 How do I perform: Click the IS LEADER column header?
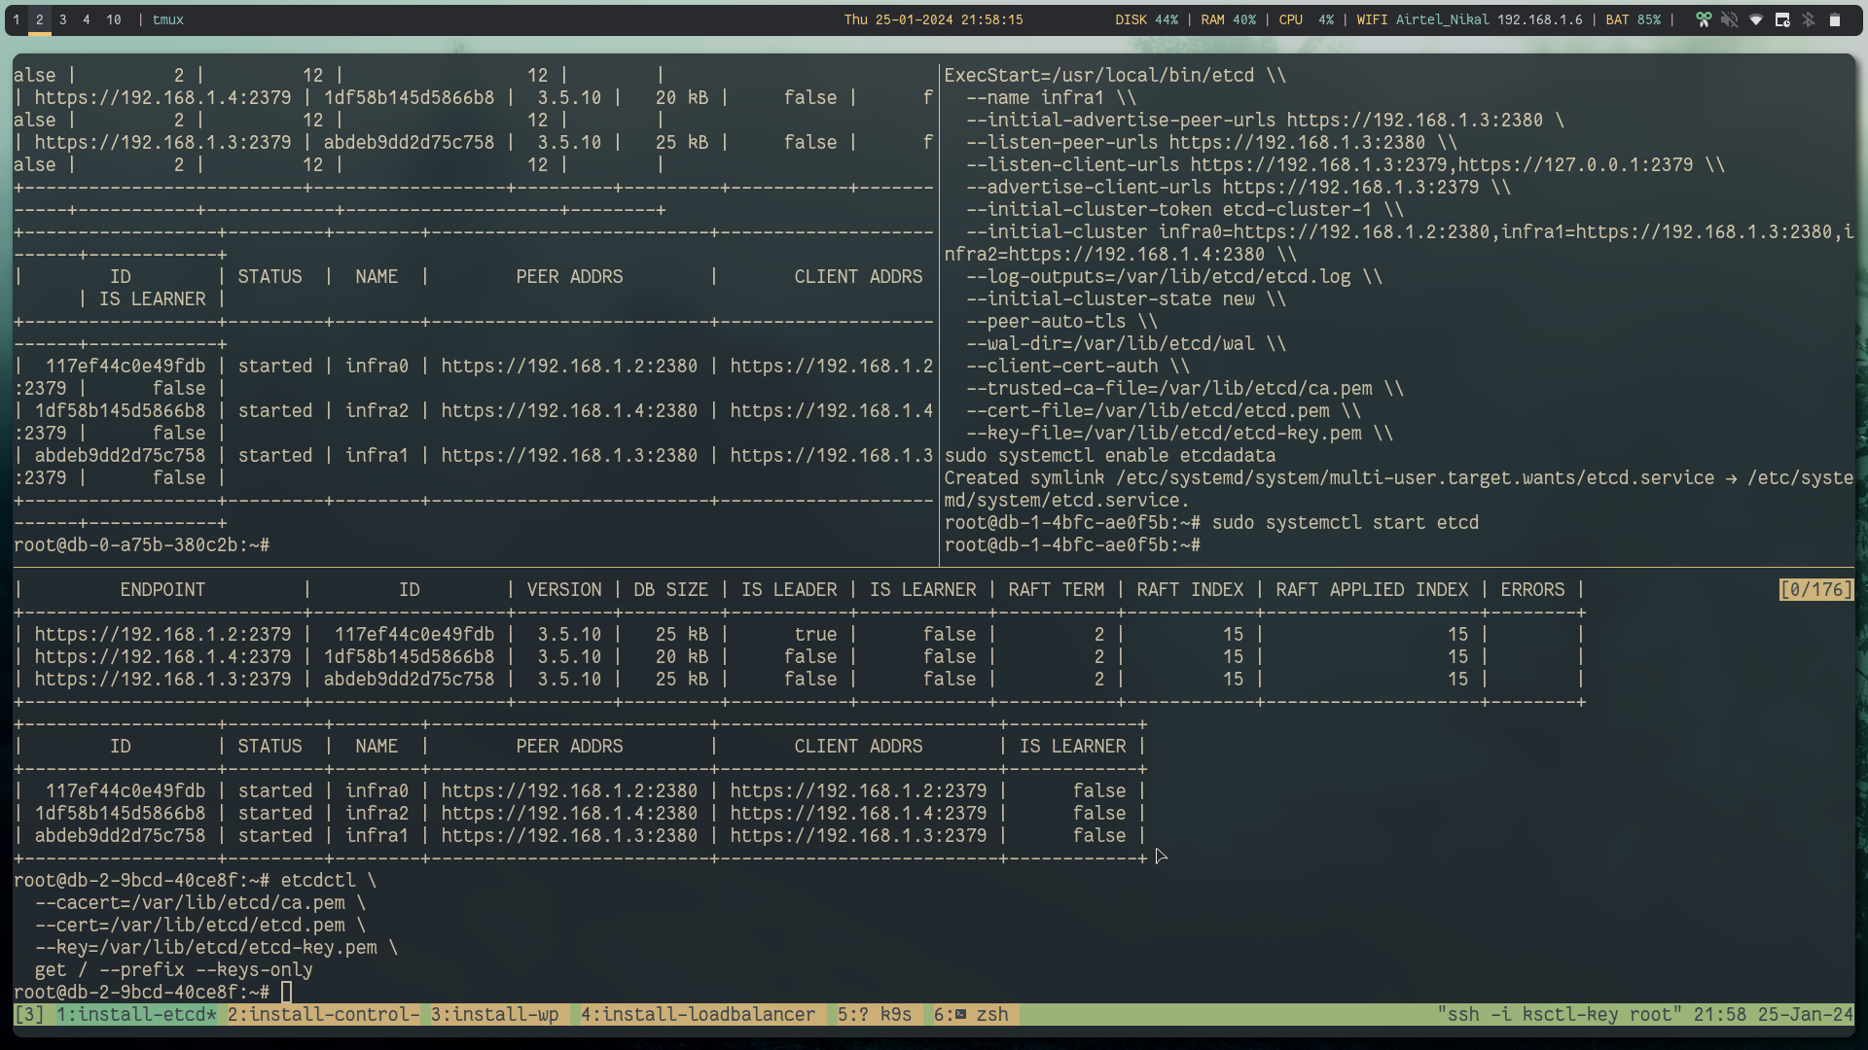788,589
